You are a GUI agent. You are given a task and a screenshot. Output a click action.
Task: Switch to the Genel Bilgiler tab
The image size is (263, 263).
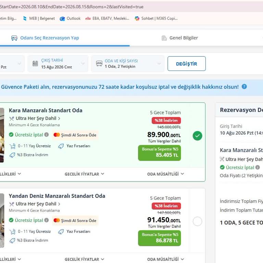click(180, 38)
